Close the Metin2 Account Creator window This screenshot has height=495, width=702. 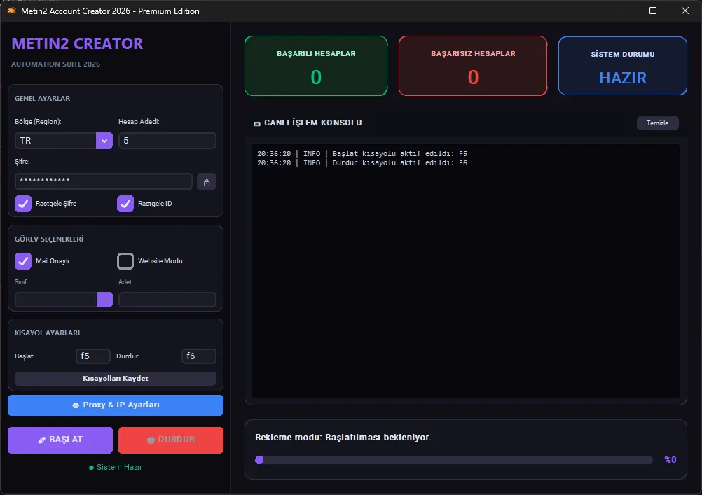coord(685,11)
